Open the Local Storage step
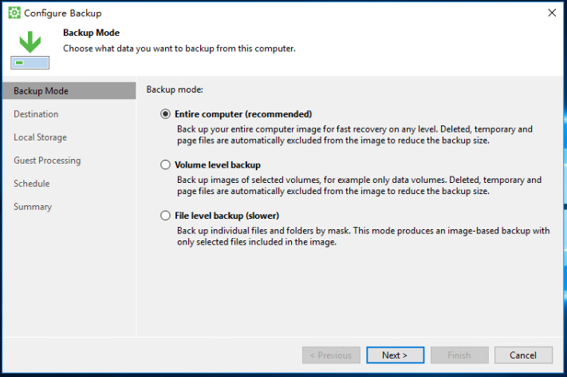567x377 pixels. pyautogui.click(x=40, y=137)
